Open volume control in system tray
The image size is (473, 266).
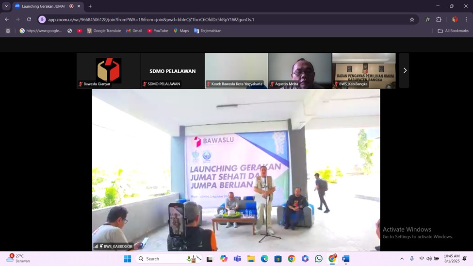(429, 259)
